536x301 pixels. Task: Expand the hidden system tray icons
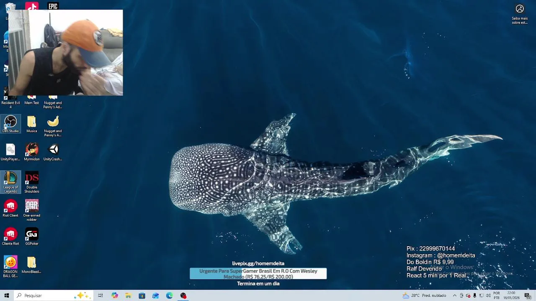455,296
